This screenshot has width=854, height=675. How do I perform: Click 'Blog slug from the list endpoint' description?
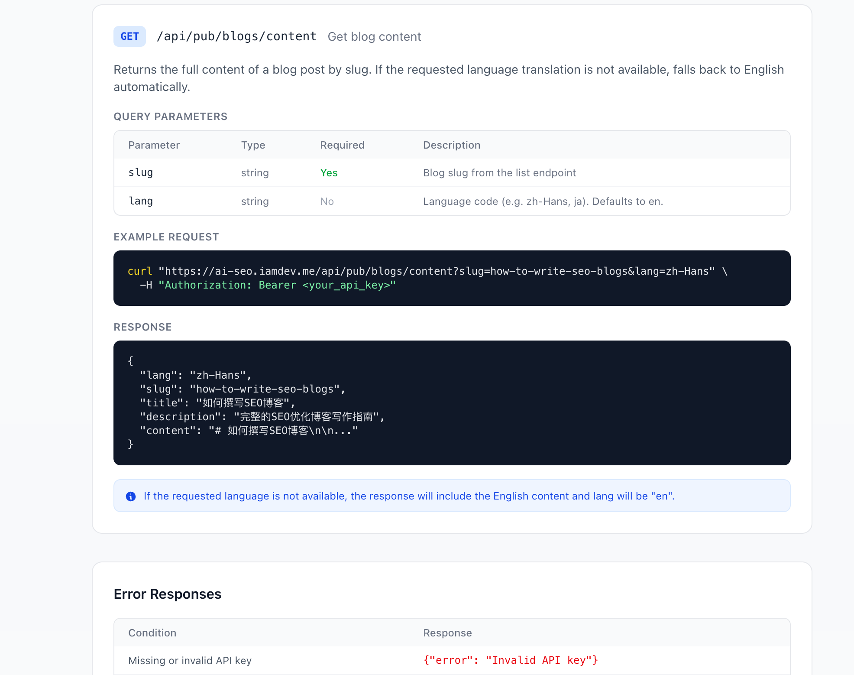pos(499,173)
